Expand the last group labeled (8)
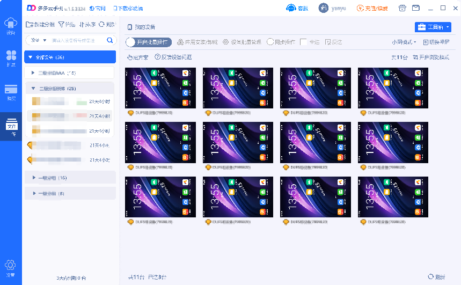This screenshot has height=285, width=461. point(34,193)
